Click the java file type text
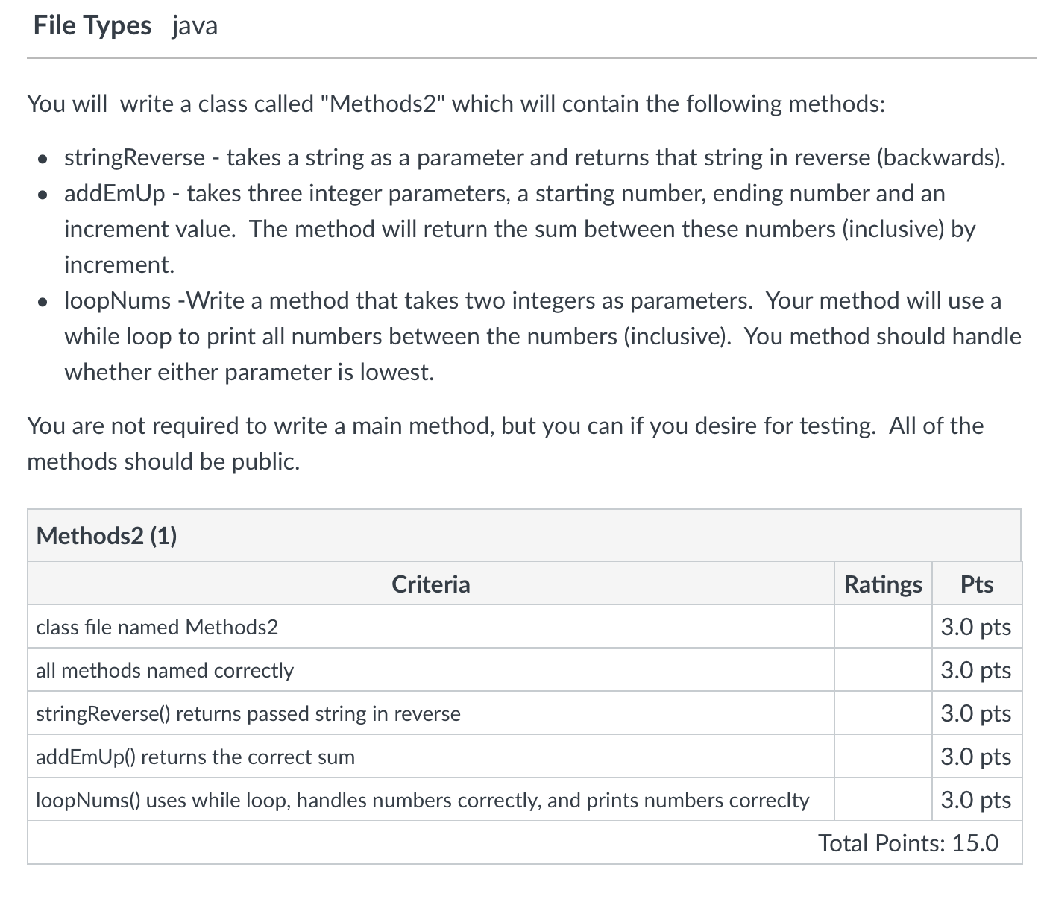 coord(195,25)
